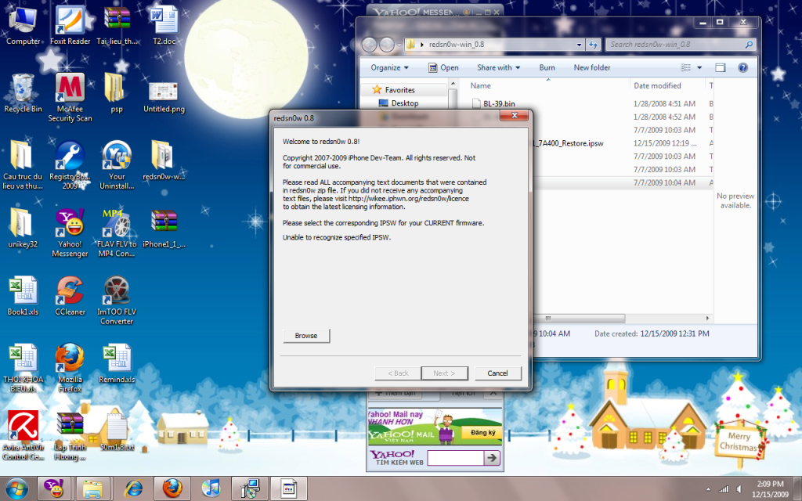This screenshot has height=501, width=802.
Task: Open the Computer desktop icon
Action: pyautogui.click(x=23, y=24)
